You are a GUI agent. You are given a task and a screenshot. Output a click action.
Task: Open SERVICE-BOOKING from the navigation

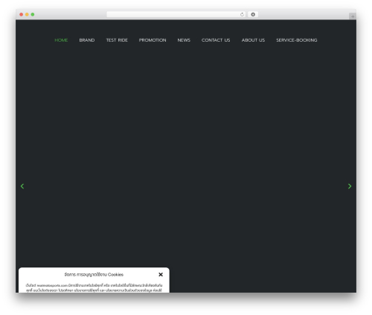tap(297, 40)
